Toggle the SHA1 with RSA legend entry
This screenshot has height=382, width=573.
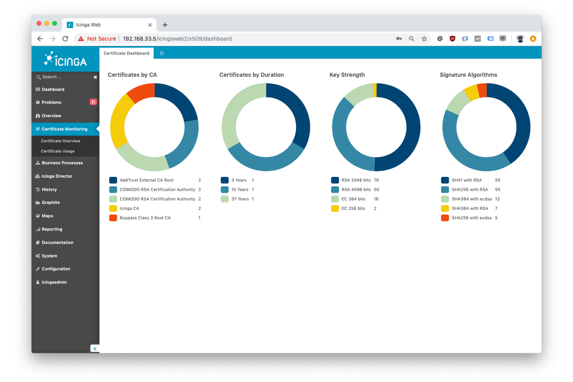pos(467,180)
